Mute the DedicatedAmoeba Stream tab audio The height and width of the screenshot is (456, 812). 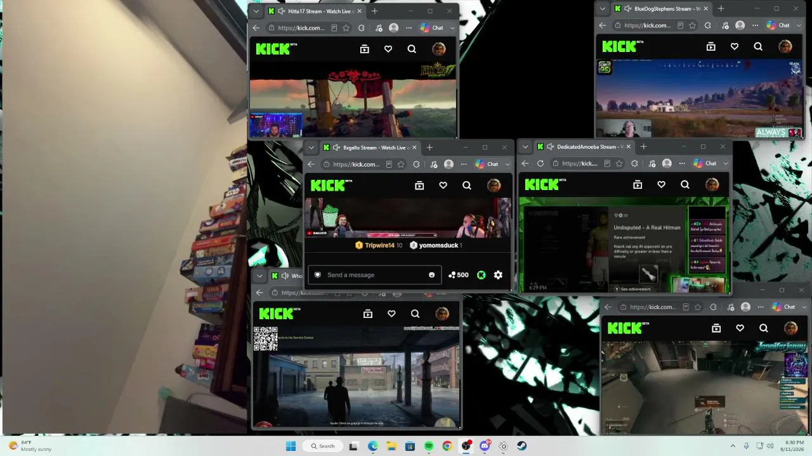coord(551,147)
